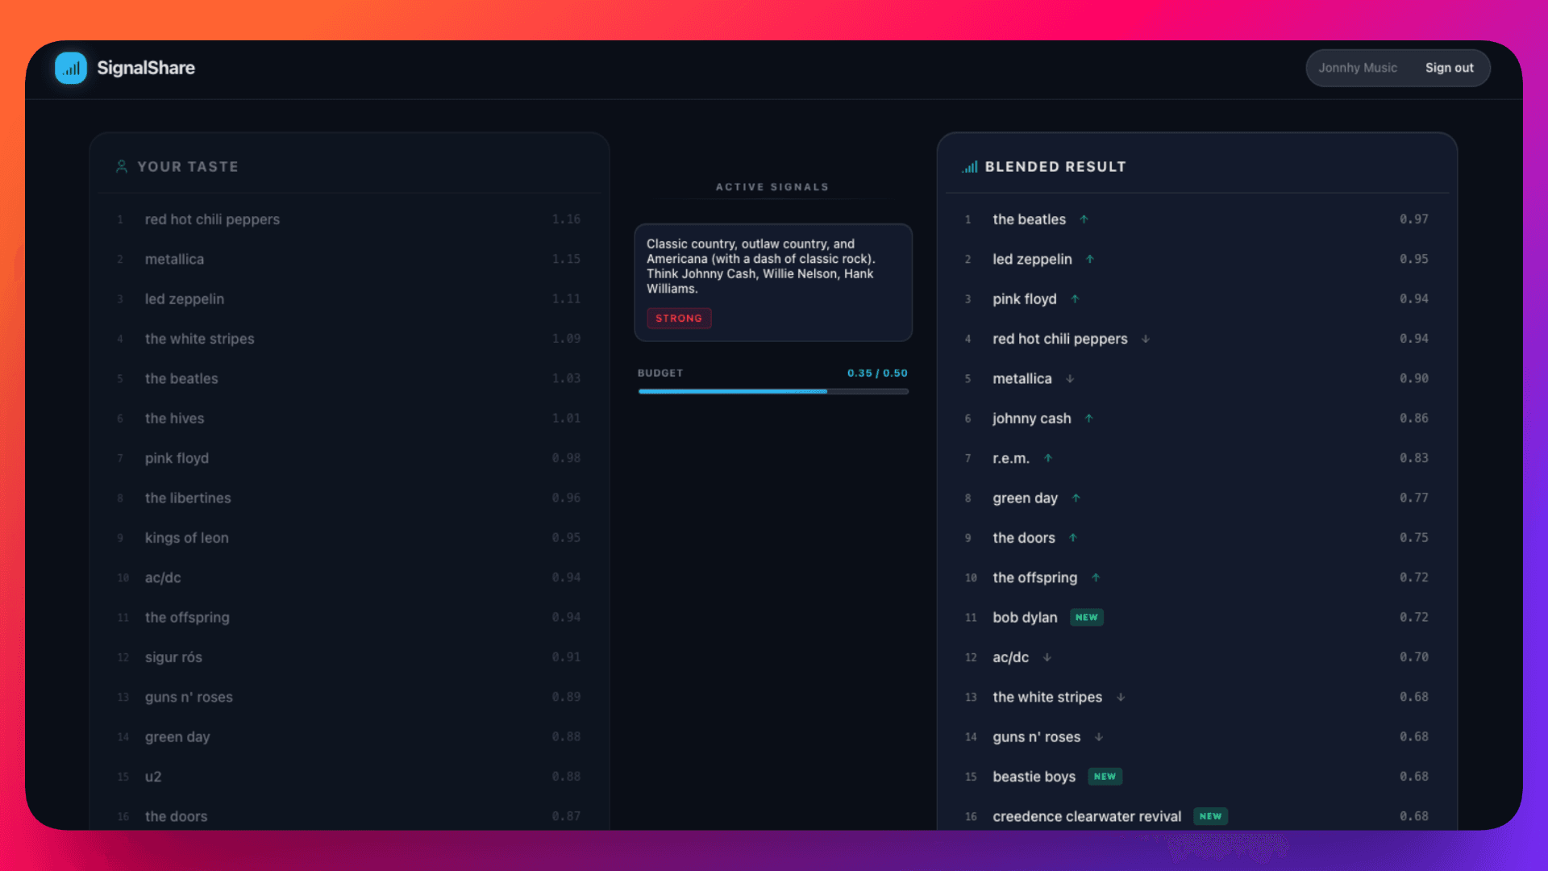Image resolution: width=1548 pixels, height=871 pixels.
Task: Click the 0.70 score for ac/dc
Action: tap(1414, 657)
